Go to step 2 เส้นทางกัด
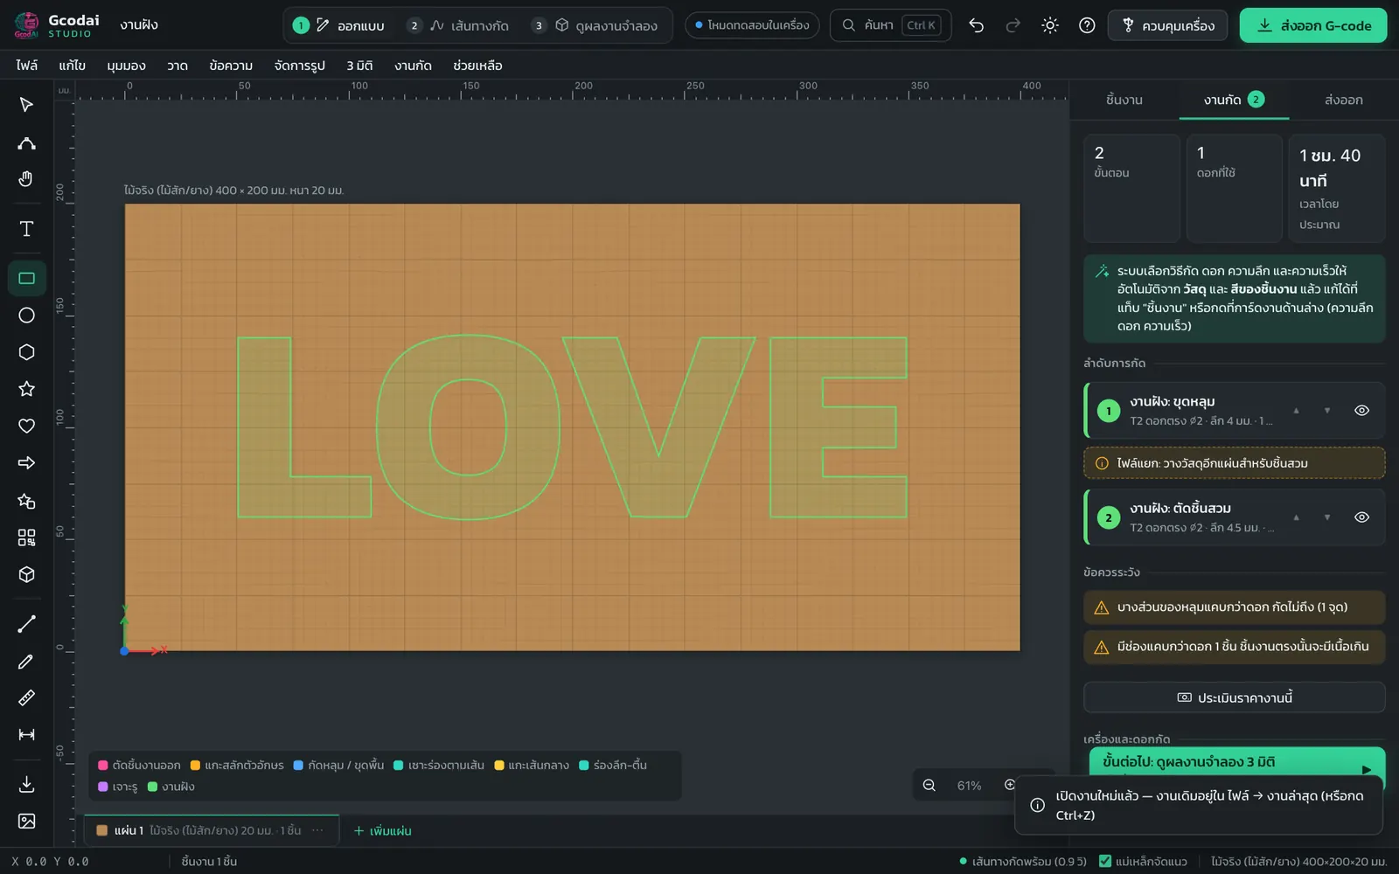The height and width of the screenshot is (874, 1399). [x=459, y=25]
